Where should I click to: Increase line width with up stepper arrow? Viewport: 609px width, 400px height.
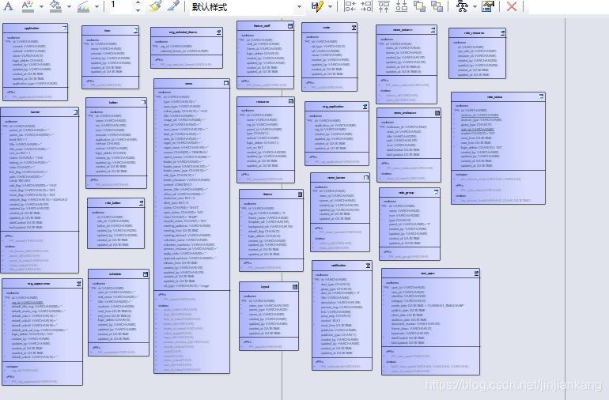[x=138, y=2]
